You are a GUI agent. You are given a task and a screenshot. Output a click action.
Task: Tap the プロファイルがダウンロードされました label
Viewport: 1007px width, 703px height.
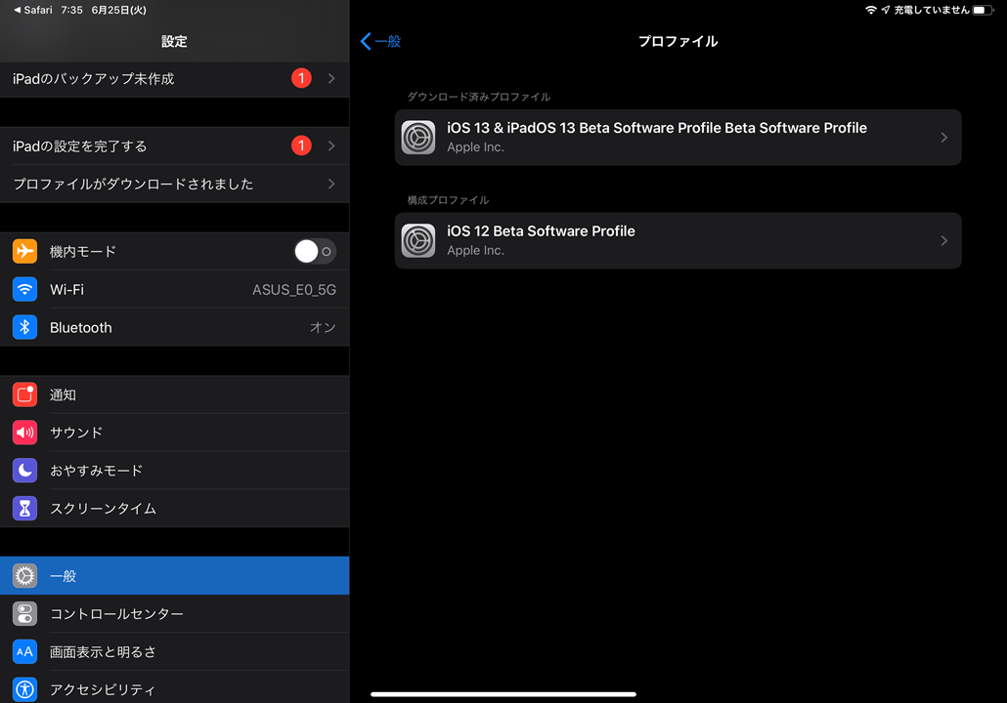tap(133, 185)
